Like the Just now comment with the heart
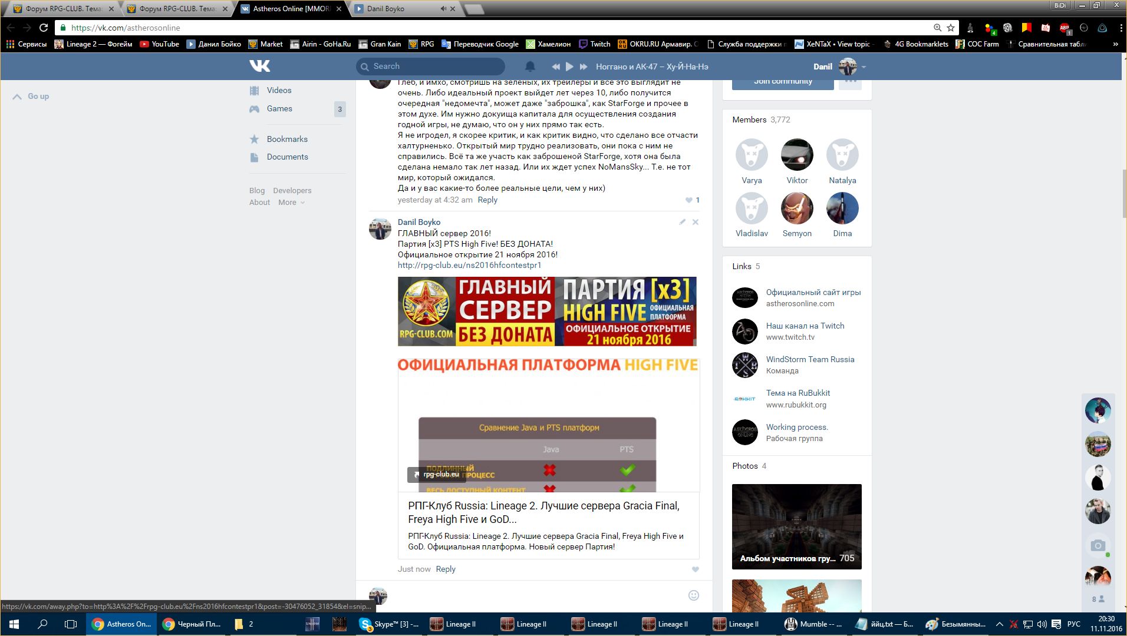The image size is (1127, 636). pos(696,569)
